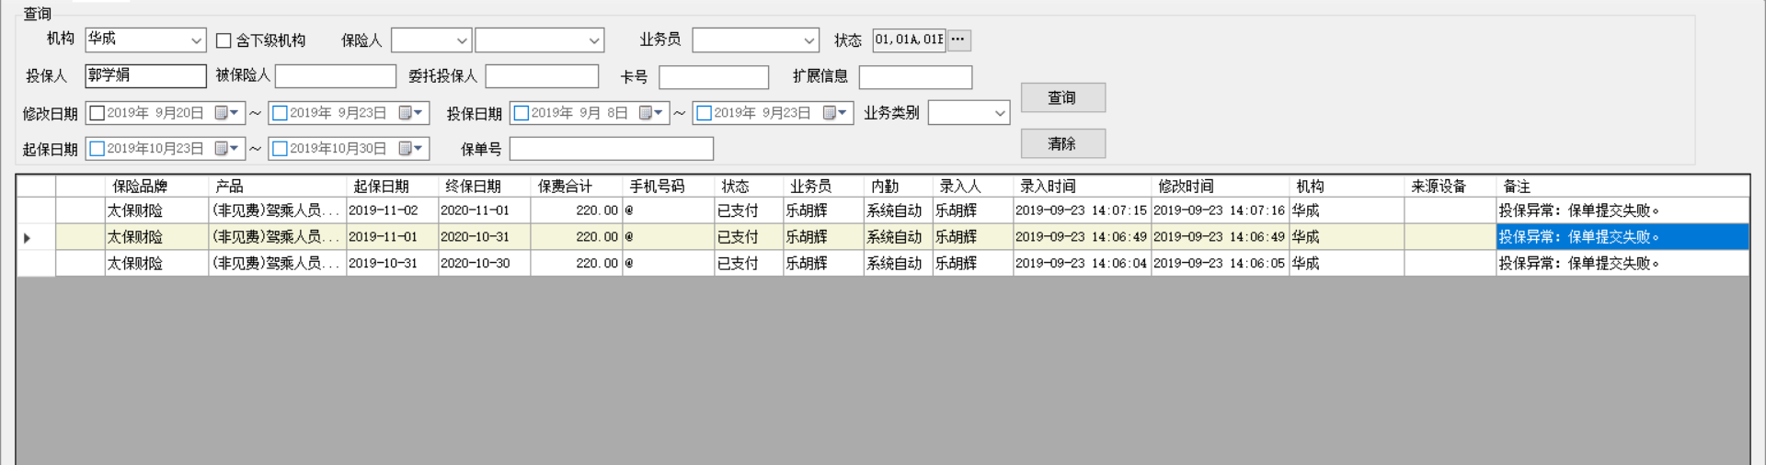This screenshot has height=465, width=1766.
Task: Select row with 起保日期 2019-11-02
Action: pyautogui.click(x=883, y=210)
